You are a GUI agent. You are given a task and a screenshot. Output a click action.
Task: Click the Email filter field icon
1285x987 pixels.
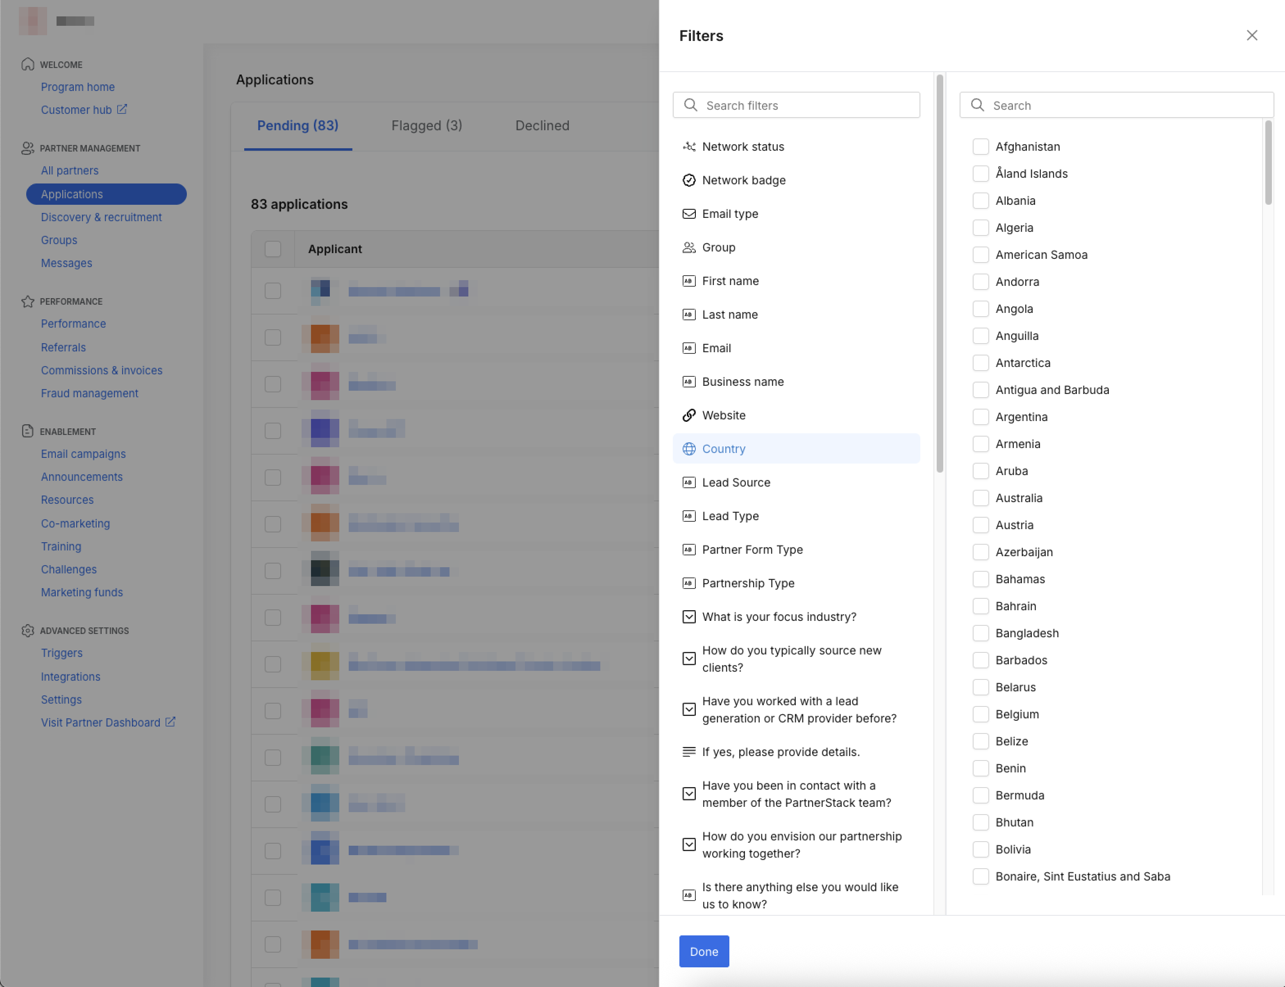point(689,348)
